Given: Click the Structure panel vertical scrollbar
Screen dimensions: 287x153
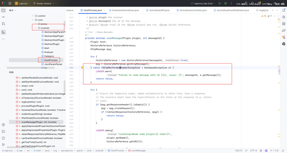Looking at the screenshot, I should [64, 87].
